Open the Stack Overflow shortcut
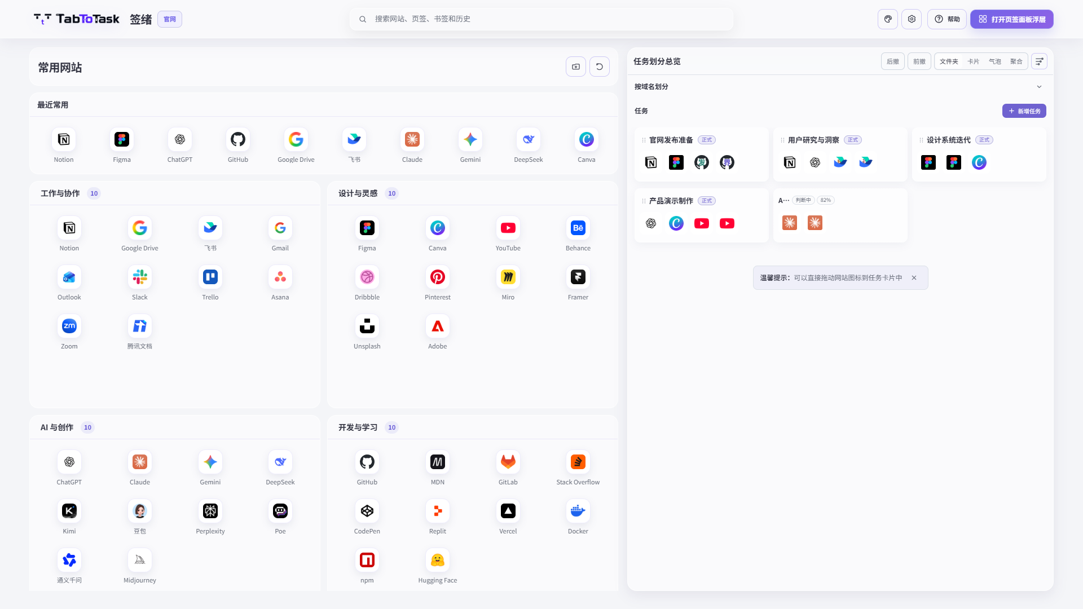 click(578, 462)
